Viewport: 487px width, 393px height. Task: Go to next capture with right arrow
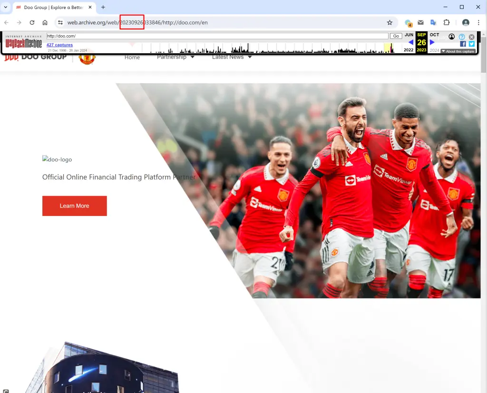coord(432,42)
